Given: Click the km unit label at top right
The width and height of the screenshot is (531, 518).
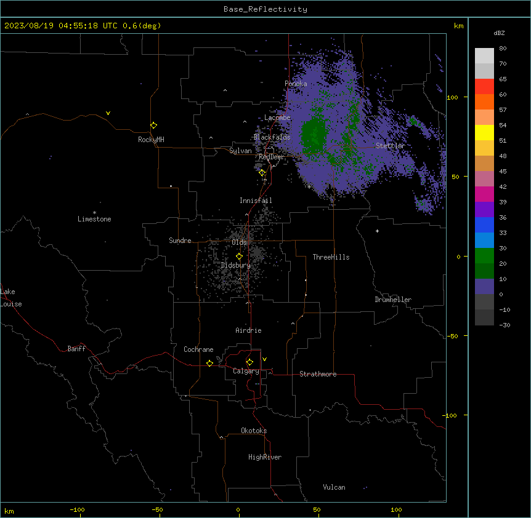Looking at the screenshot, I should pos(458,26).
